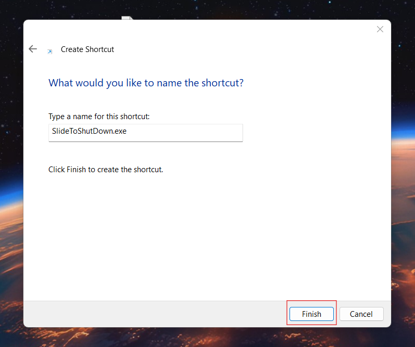Click the back arrow in the wizard
Image resolution: width=415 pixels, height=347 pixels.
(33, 49)
